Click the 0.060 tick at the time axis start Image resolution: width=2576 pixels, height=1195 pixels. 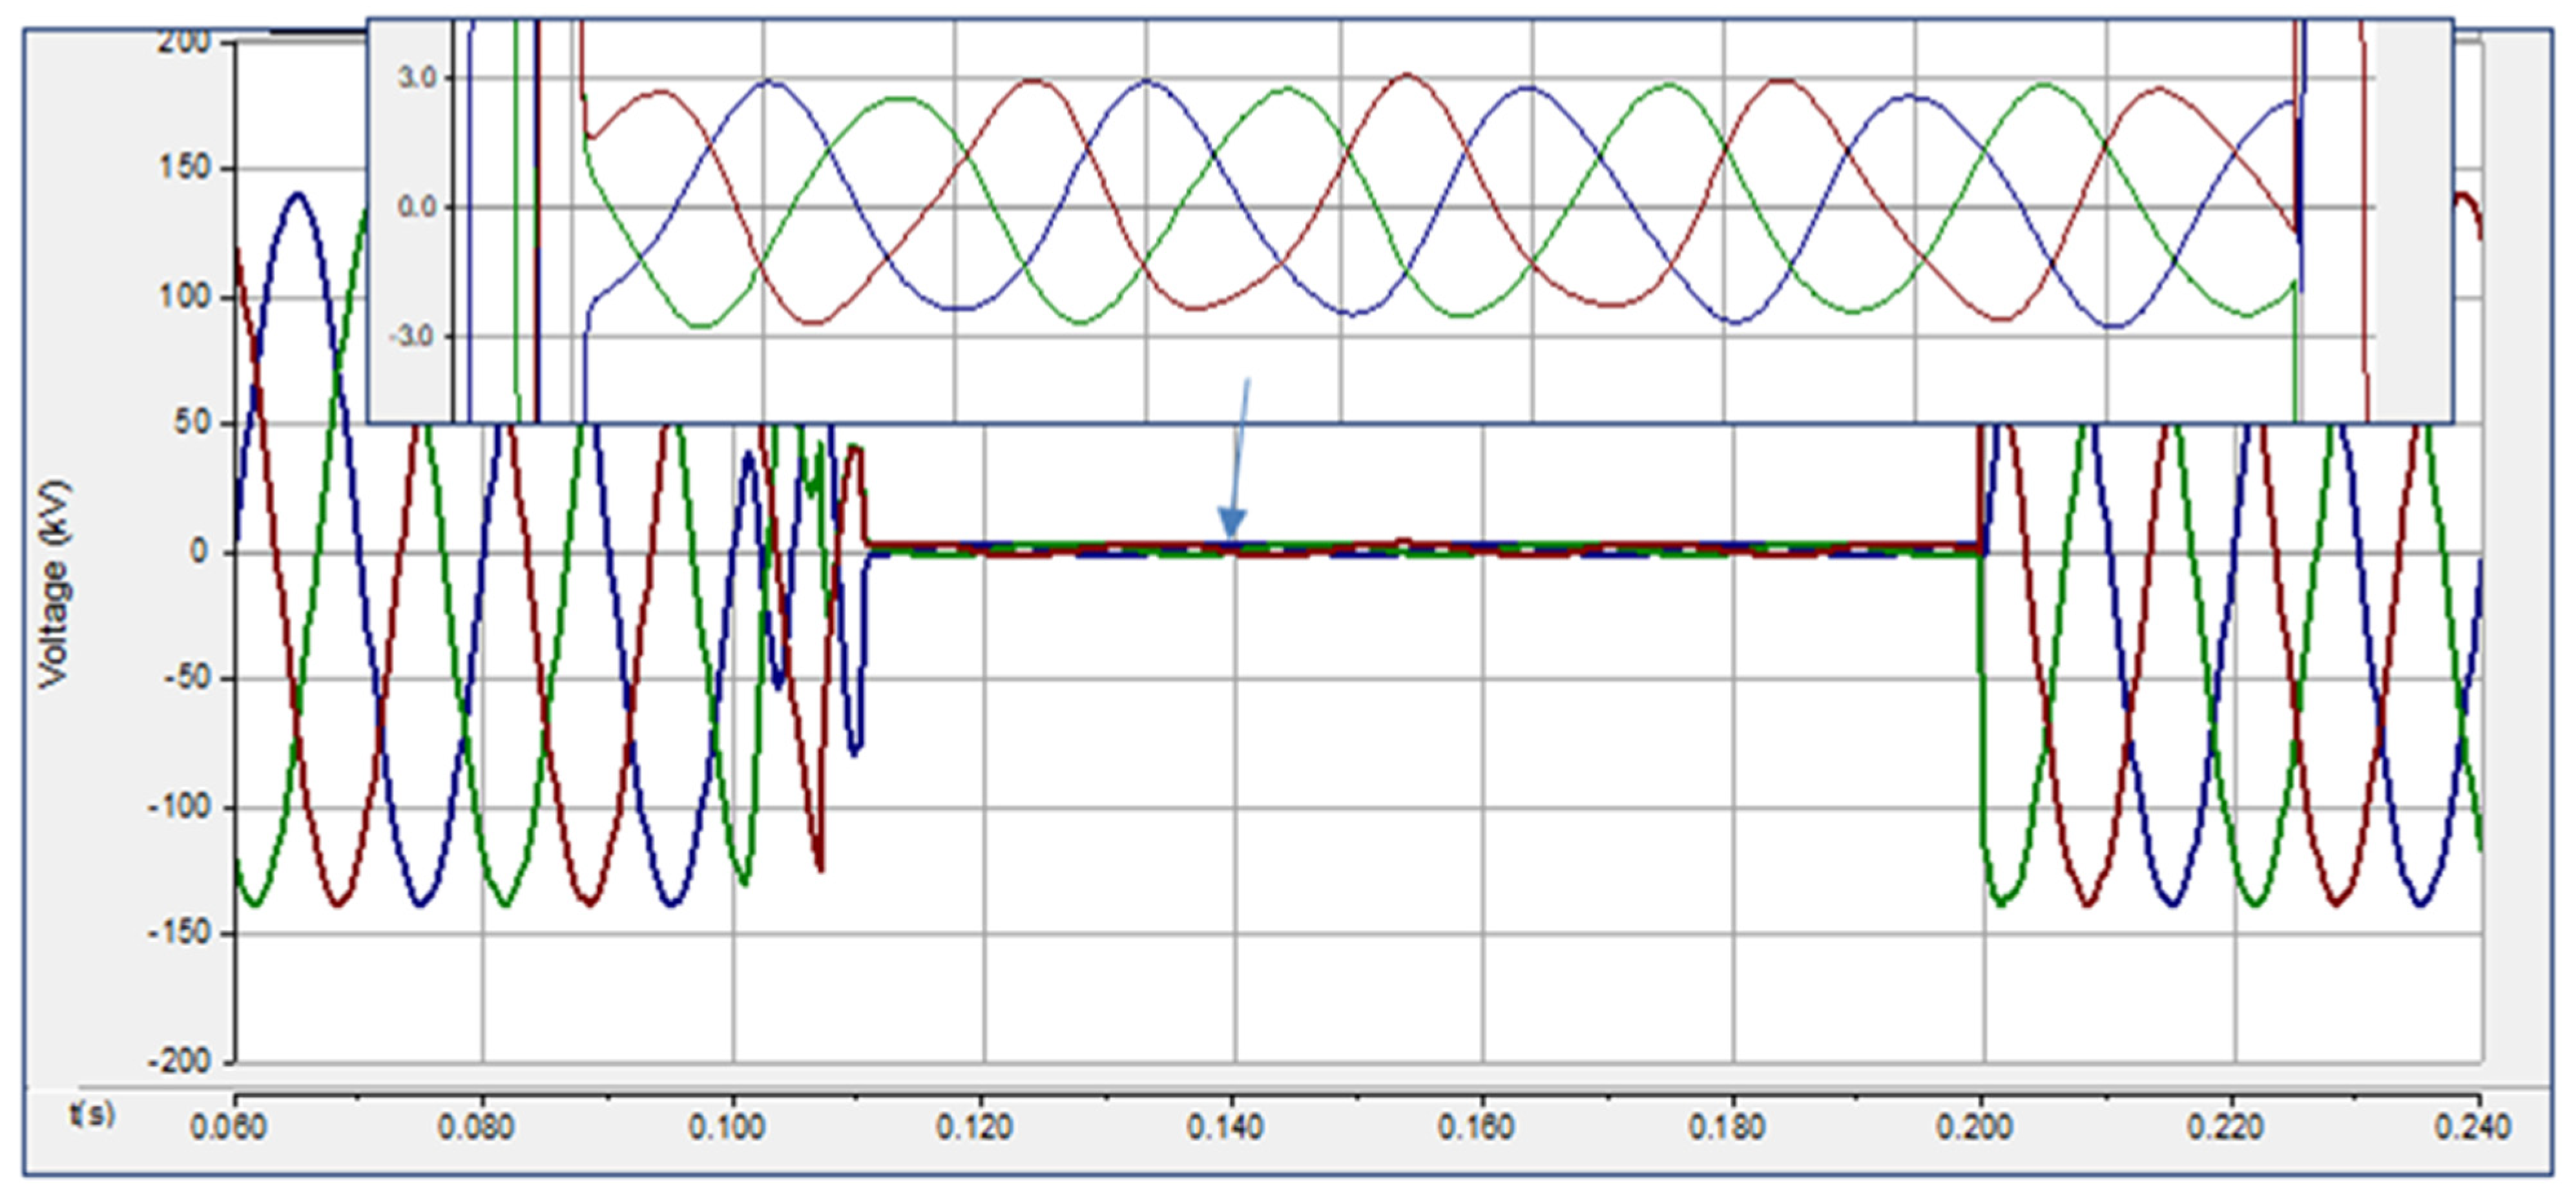pyautogui.click(x=228, y=1127)
